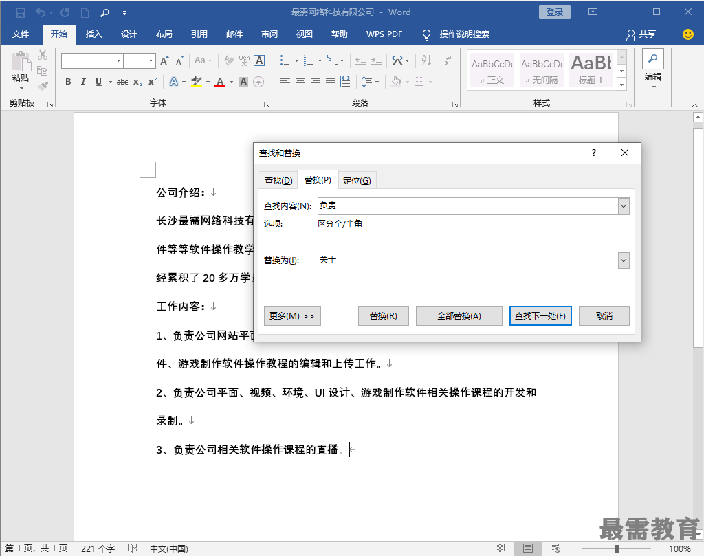Click the Copy icon in clipboard group
Viewport: 704px width, 556px height.
point(43,71)
